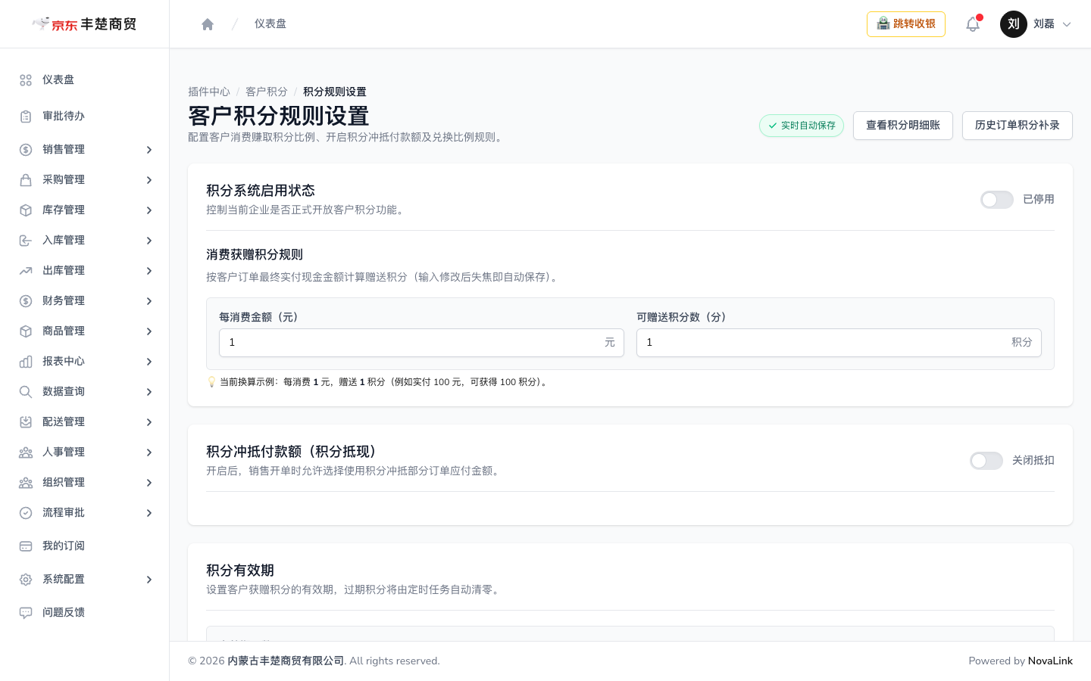Click 查看积分明细账 button

click(903, 126)
